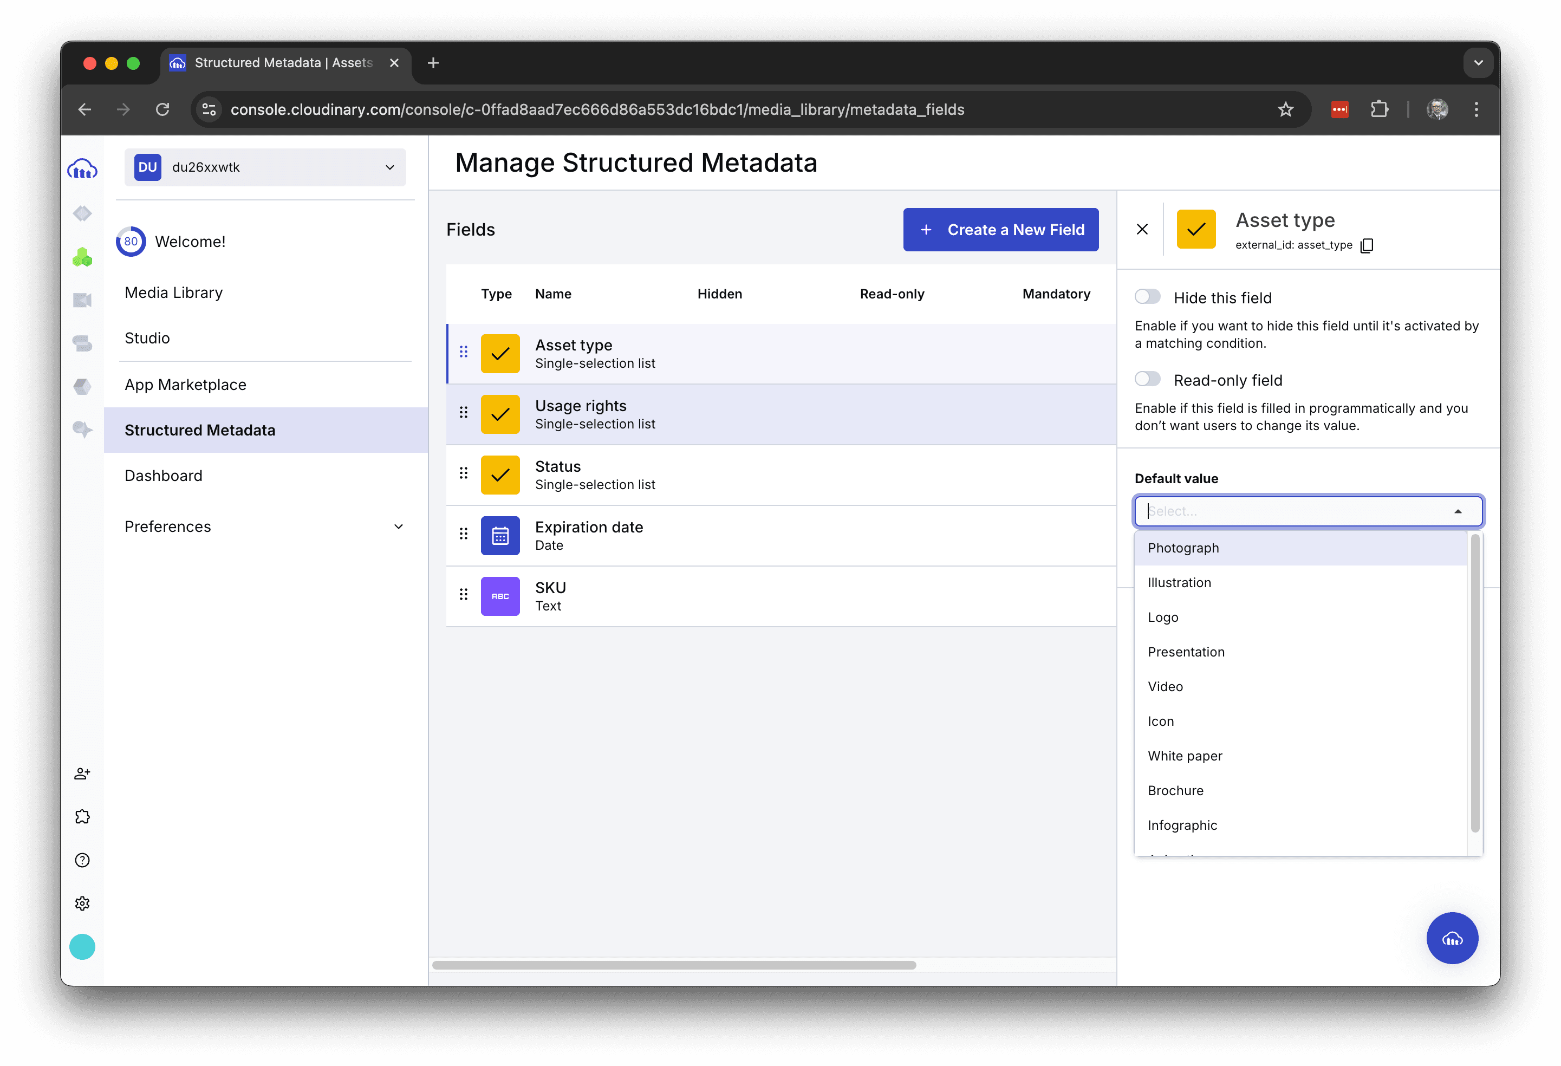Image resolution: width=1561 pixels, height=1066 pixels.
Task: Click the horizontal scrollbar under fields
Action: (674, 965)
